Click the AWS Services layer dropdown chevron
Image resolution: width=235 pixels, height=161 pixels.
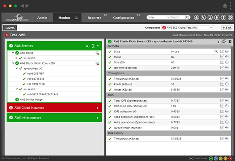(x=98, y=46)
